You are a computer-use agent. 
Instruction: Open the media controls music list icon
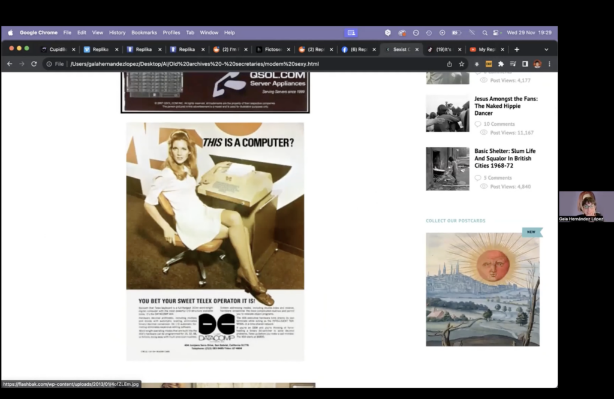click(x=513, y=64)
